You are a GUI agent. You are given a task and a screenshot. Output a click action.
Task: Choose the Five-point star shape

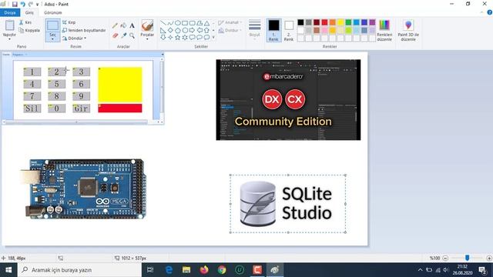tap(178, 38)
